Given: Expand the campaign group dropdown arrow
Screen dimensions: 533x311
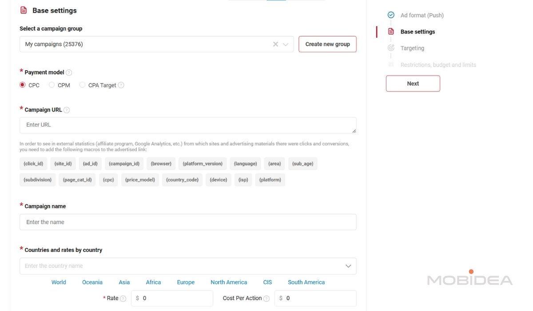Looking at the screenshot, I should (286, 44).
